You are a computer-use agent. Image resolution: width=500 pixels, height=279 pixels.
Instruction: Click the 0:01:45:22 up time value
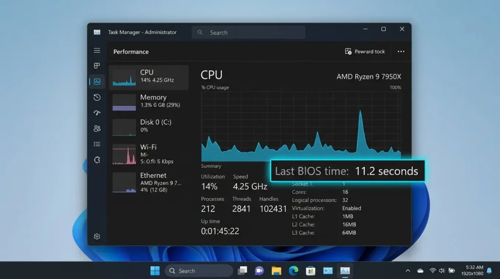point(220,231)
